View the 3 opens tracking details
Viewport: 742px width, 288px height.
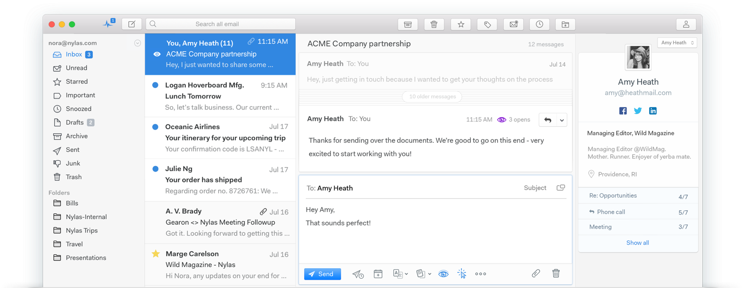pos(514,120)
